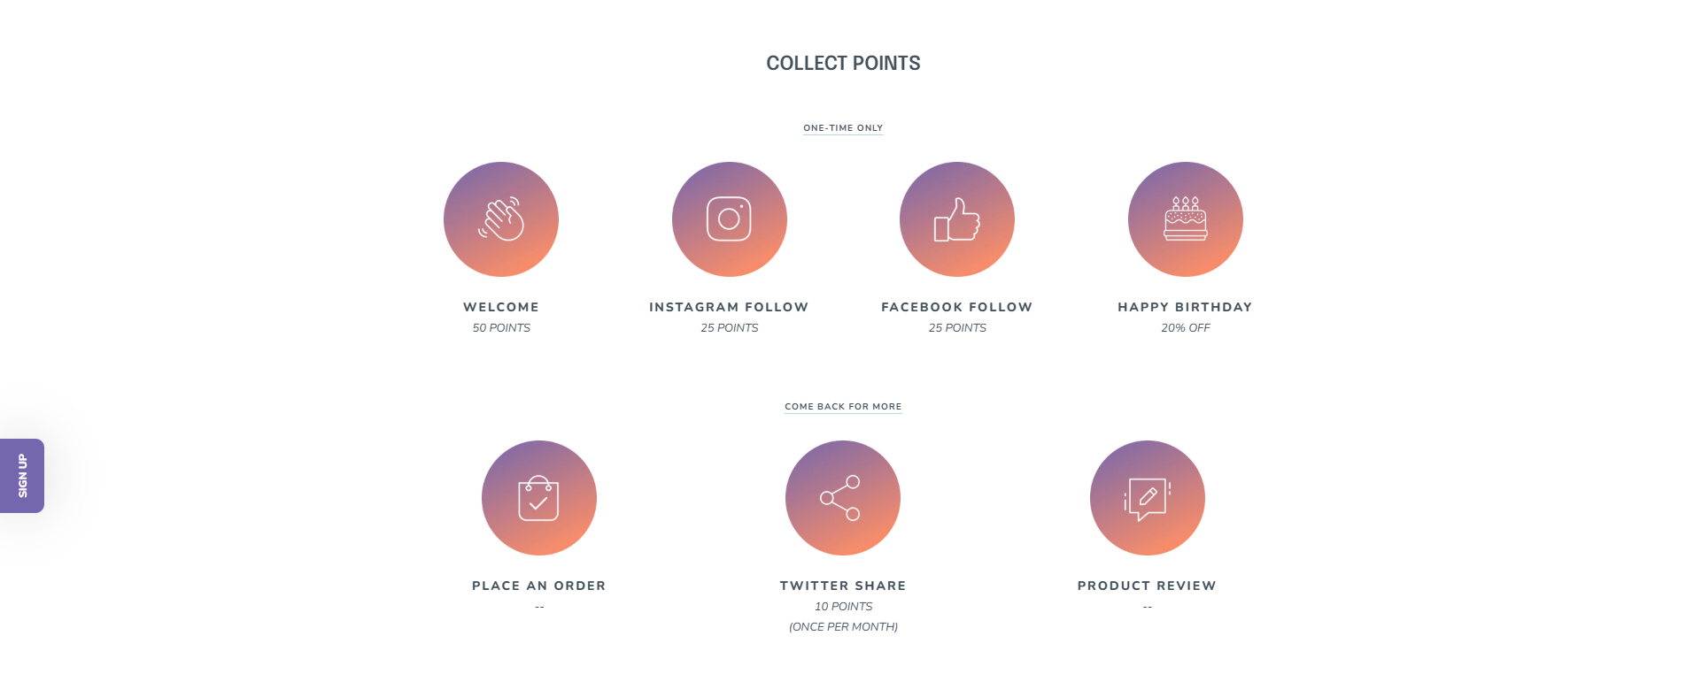The image size is (1686, 674).
Task: Select the Twitter share nodes icon
Action: coord(843,498)
